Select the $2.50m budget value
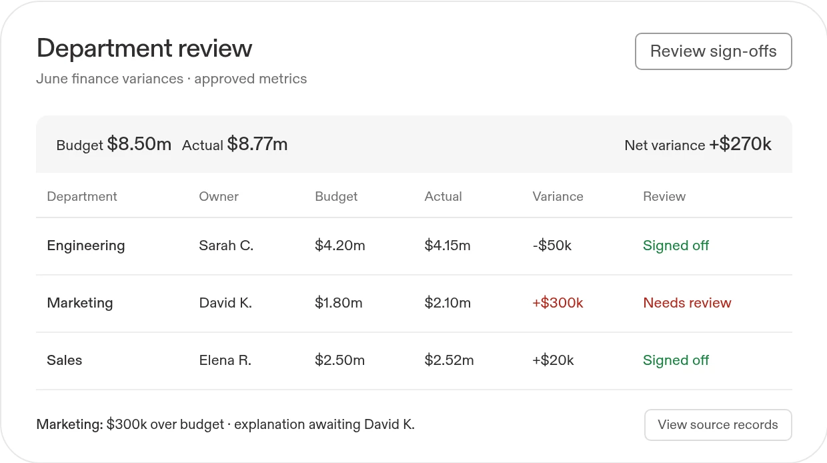This screenshot has height=463, width=827. pos(340,360)
